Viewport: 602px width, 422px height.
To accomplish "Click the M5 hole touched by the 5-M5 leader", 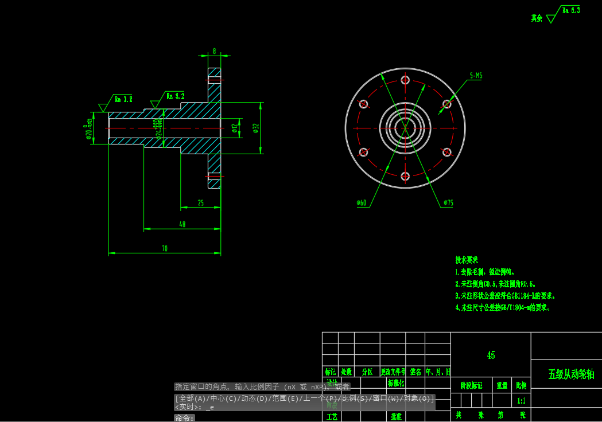I will (446, 104).
